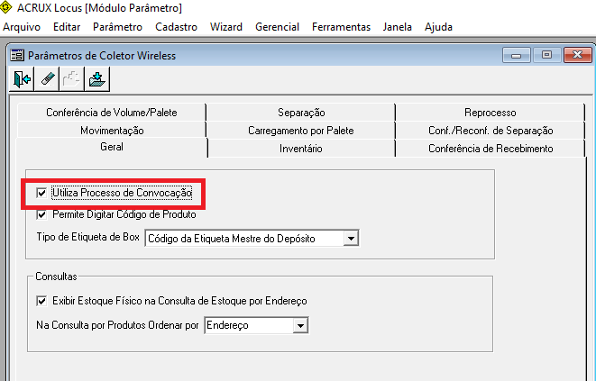This screenshot has height=381, width=596.
Task: Expand the Tipo de Etiqueta de Box dropdown
Action: [351, 239]
